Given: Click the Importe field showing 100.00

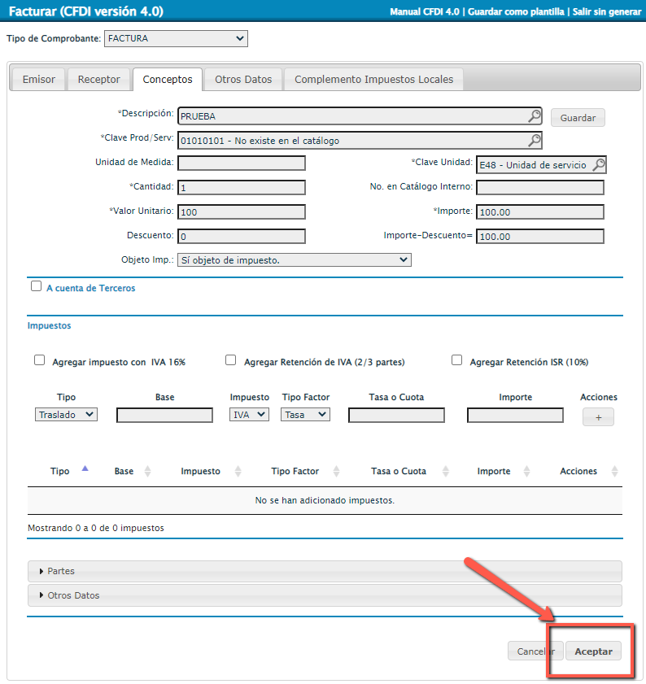Looking at the screenshot, I should [x=540, y=212].
